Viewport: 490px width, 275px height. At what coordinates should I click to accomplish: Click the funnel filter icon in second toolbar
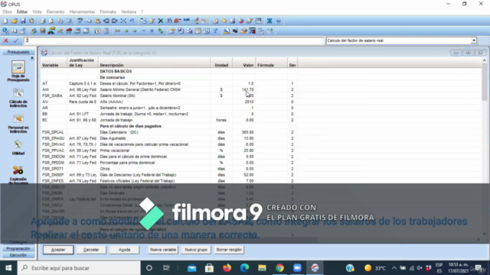tap(215, 31)
